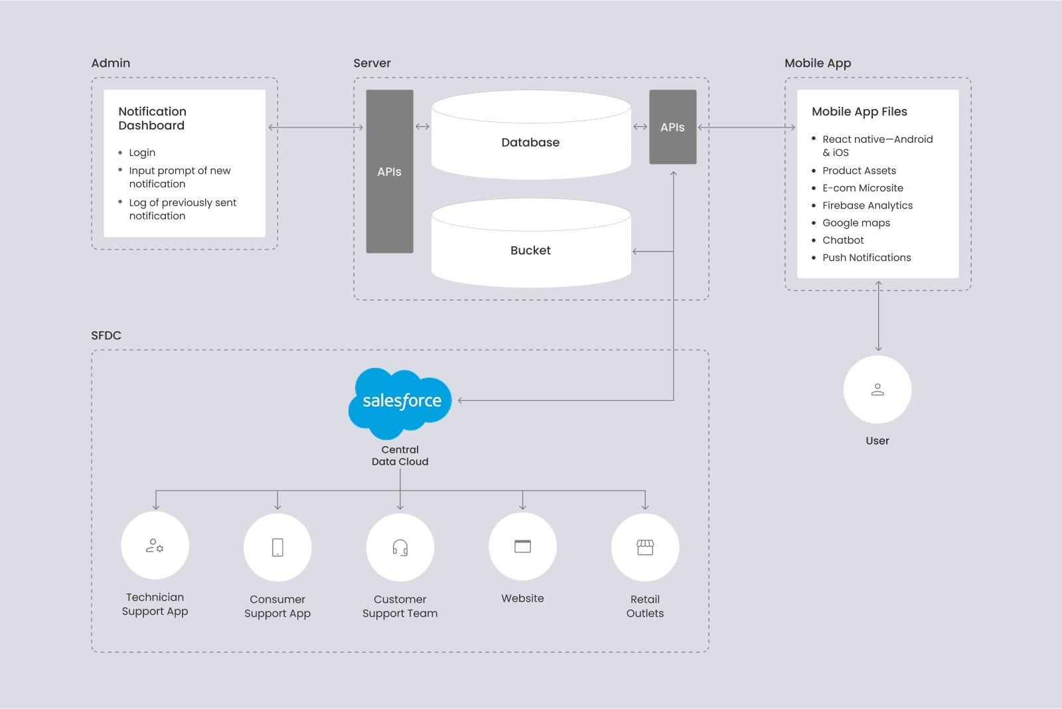Select the tall left APIs block
The width and height of the screenshot is (1062, 709).
point(390,171)
